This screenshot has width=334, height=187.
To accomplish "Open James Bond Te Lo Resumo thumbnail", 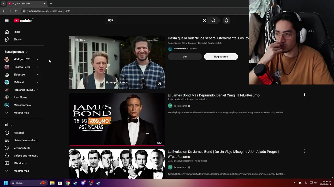I will 117,119.
